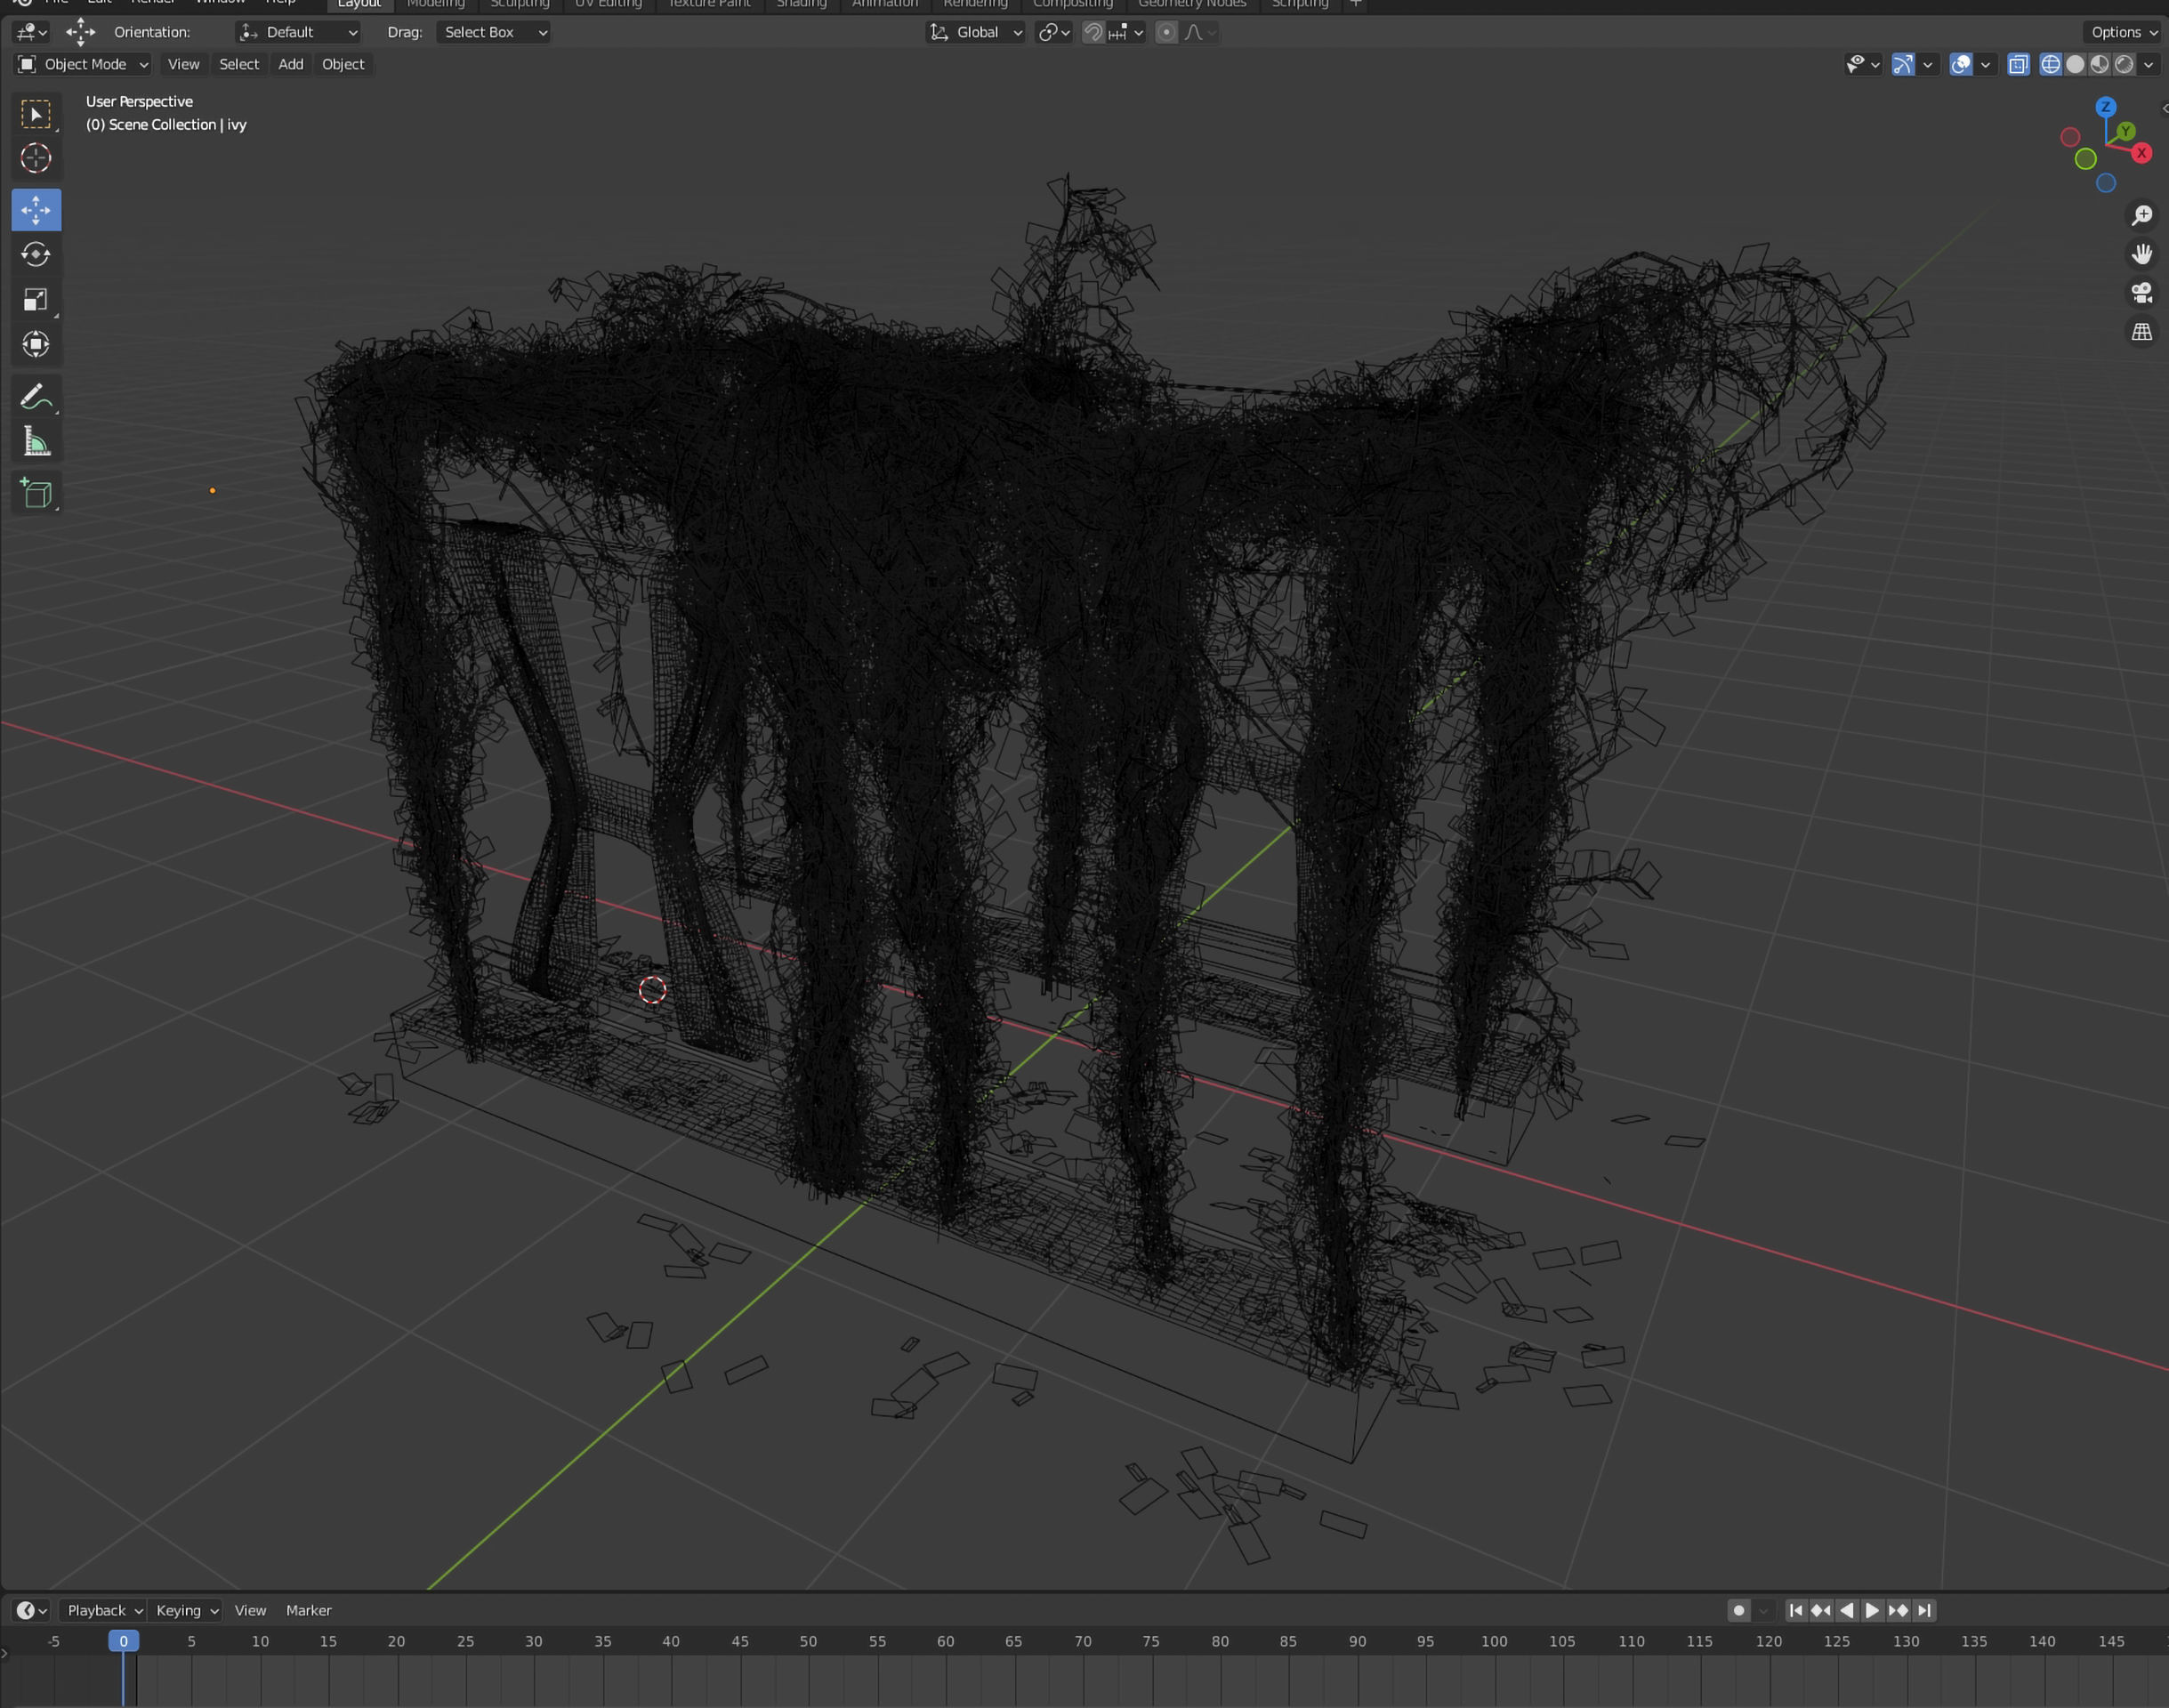Open the shading options dropdown arrow

(2149, 64)
